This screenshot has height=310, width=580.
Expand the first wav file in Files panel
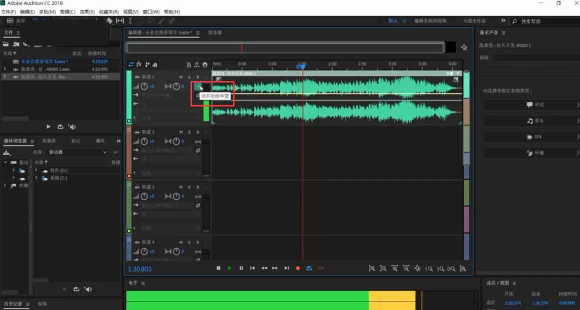[x=5, y=69]
